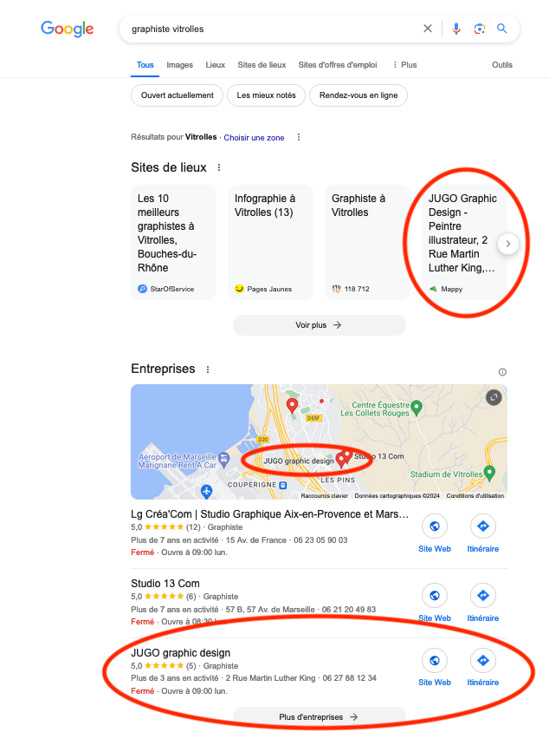
Task: Toggle the Les mieux notés filter chip
Action: 266,95
